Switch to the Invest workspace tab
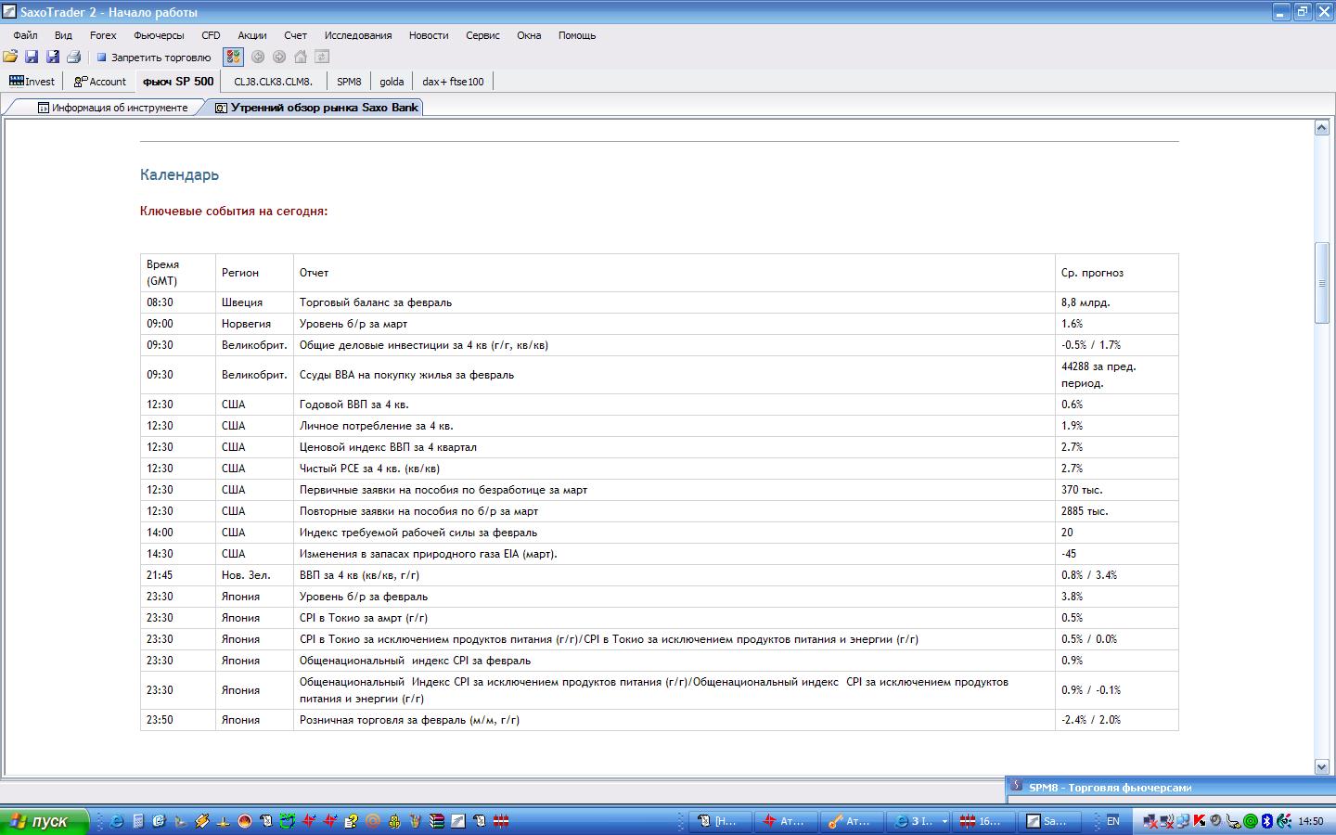Screen dimensions: 1336x835 click(32, 82)
